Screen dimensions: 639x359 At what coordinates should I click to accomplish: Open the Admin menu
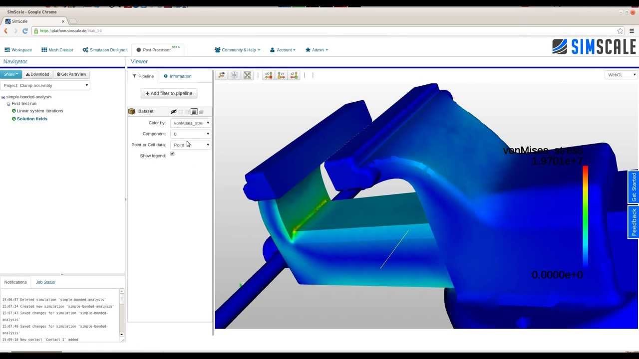point(317,50)
